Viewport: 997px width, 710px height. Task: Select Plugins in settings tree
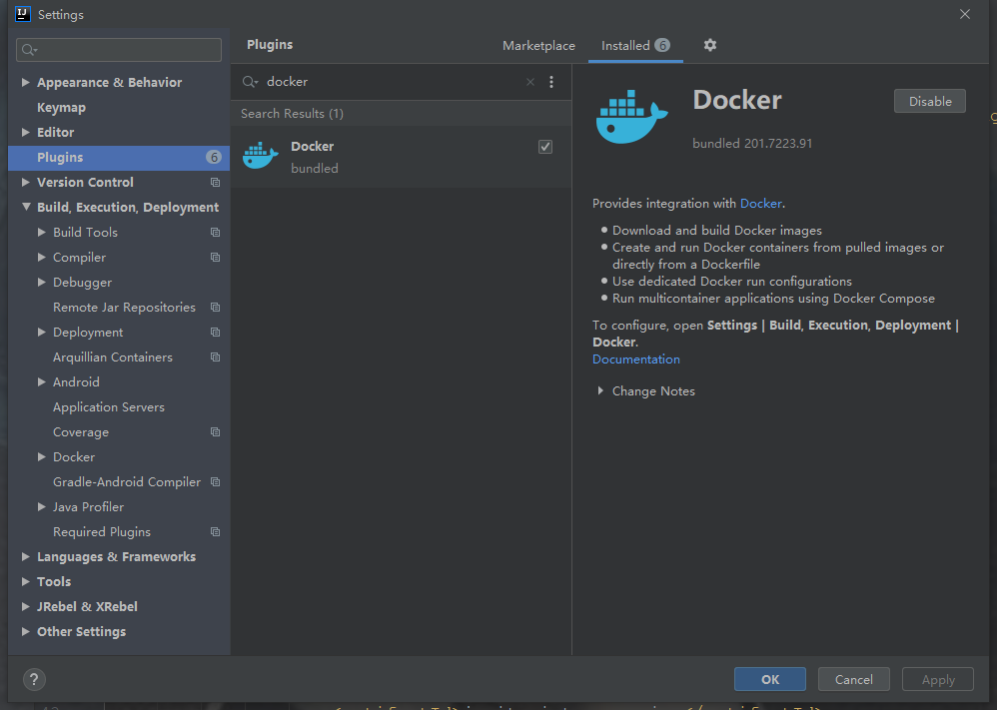click(x=119, y=157)
